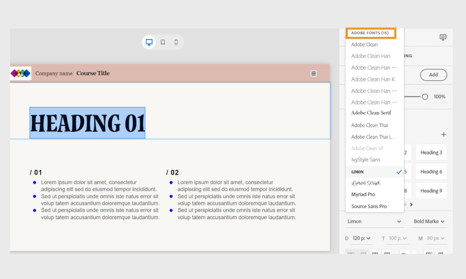This screenshot has height=279, width=466.
Task: Open the hamburger menu in course header
Action: [x=313, y=74]
